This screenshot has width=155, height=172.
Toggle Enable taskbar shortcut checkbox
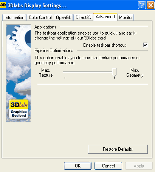click(x=145, y=45)
